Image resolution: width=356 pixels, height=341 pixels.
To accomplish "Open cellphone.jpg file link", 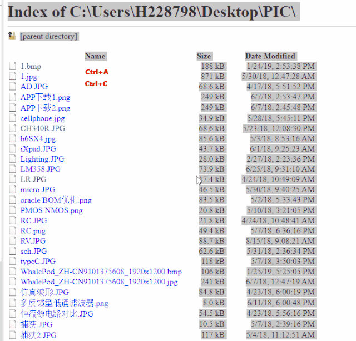I will point(42,118).
